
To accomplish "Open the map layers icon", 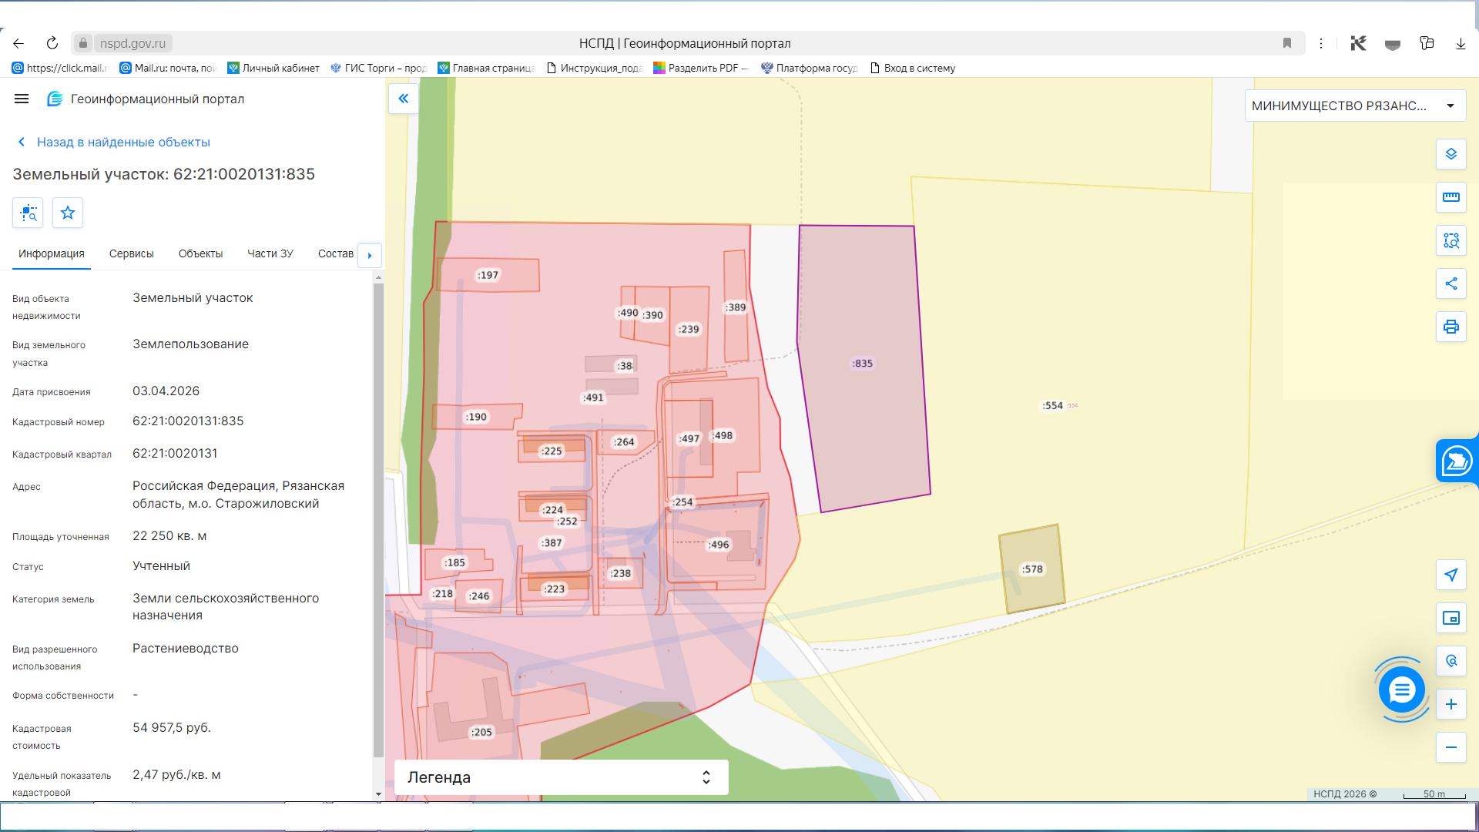I will click(1451, 154).
